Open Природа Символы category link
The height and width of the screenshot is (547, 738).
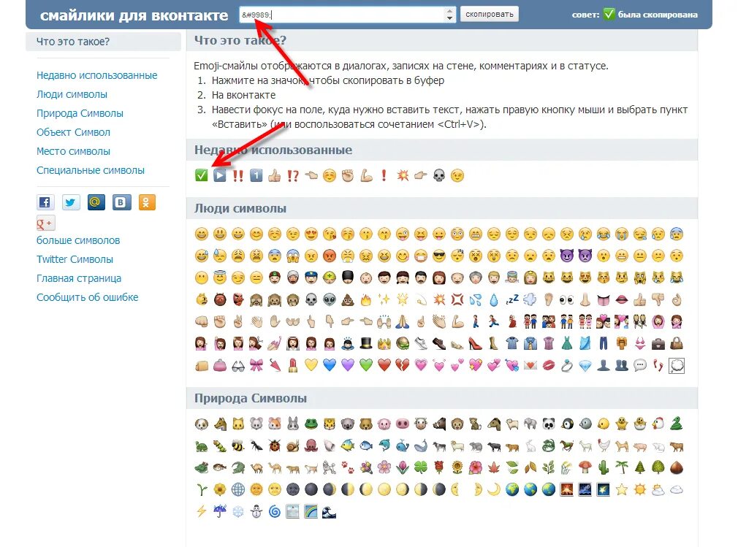pos(80,113)
